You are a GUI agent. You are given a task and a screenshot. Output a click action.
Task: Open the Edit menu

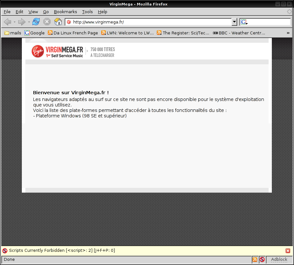tap(19, 12)
